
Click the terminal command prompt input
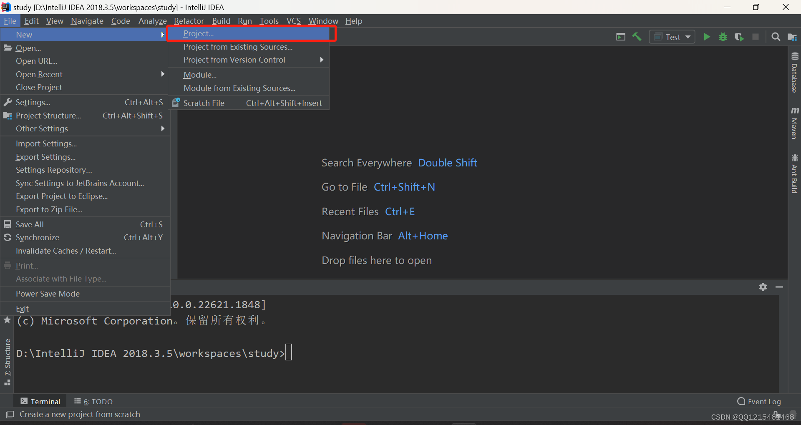[289, 352]
